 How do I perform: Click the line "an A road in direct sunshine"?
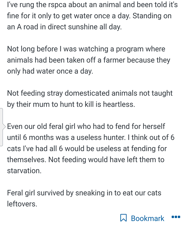tap(64, 27)
